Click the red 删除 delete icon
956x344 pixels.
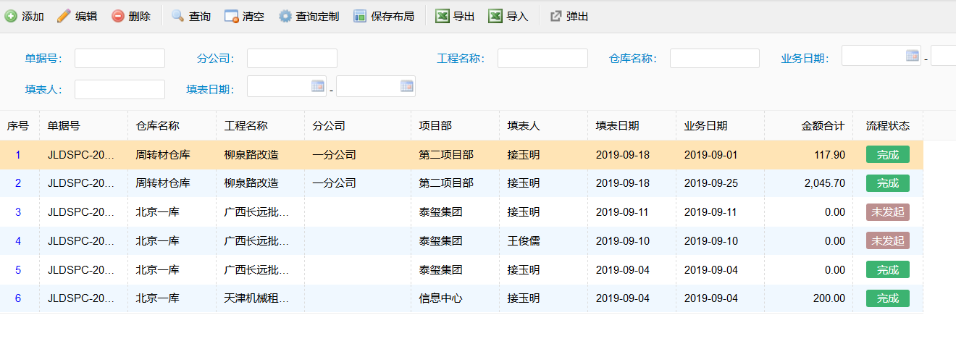[117, 16]
